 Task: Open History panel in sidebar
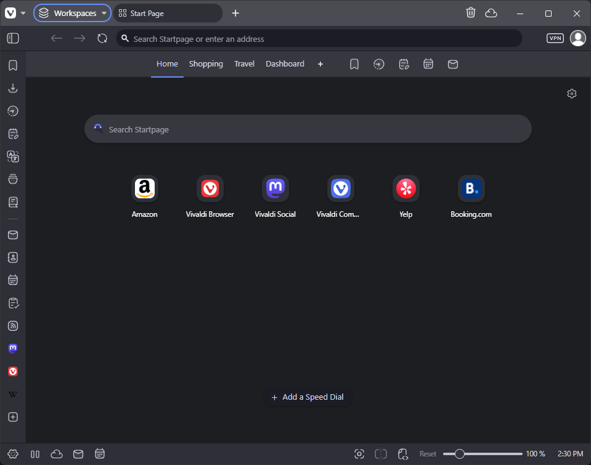13,111
